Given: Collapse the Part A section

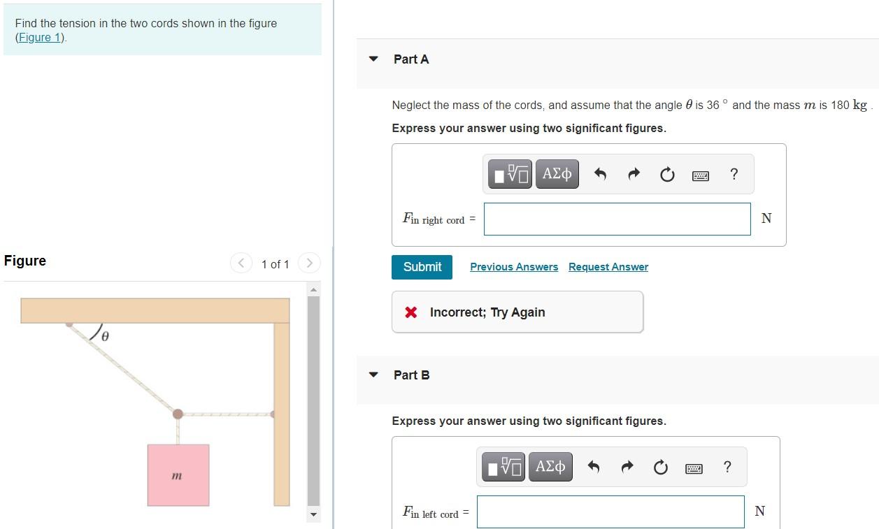Looking at the screenshot, I should coord(373,59).
